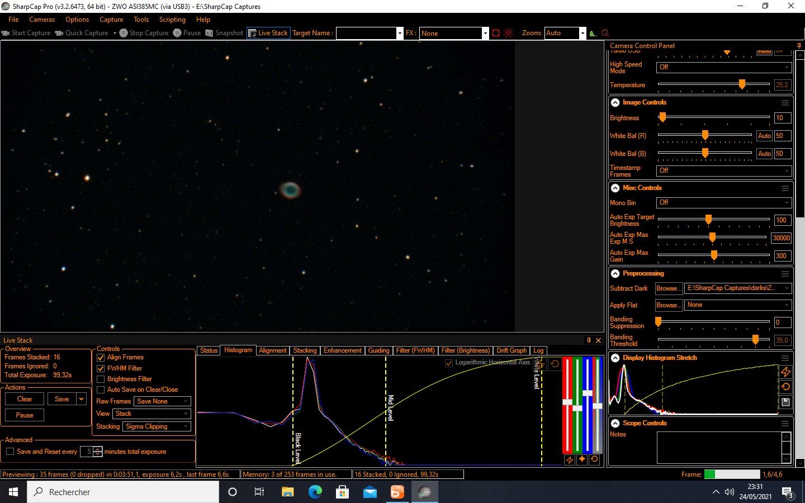Click the Banding Threshold slider handle

click(755, 340)
